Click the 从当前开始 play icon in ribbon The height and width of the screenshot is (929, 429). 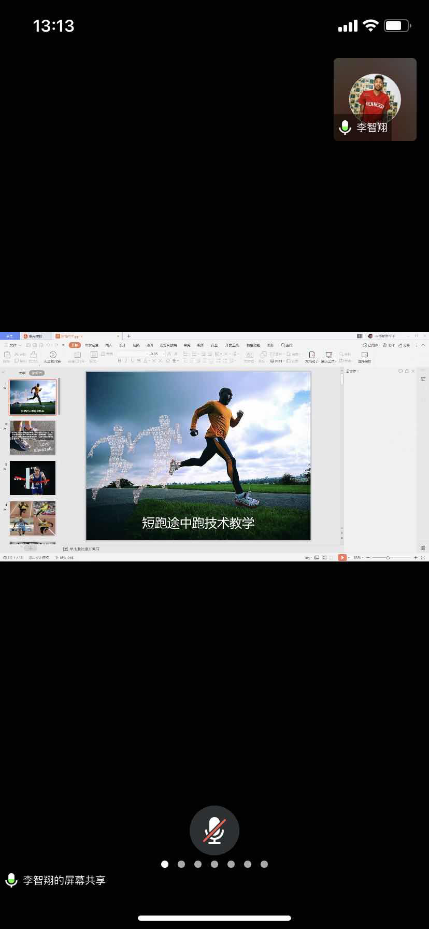tap(52, 355)
